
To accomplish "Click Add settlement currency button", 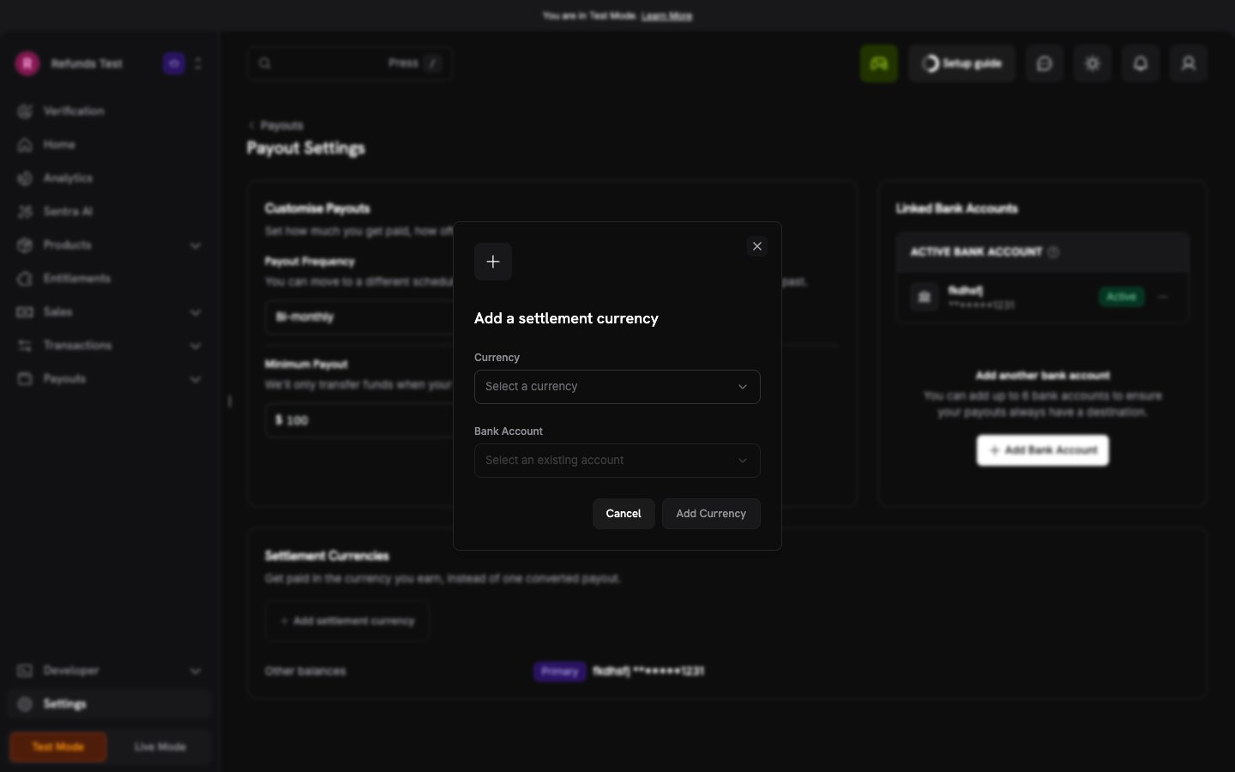I will click(x=347, y=621).
